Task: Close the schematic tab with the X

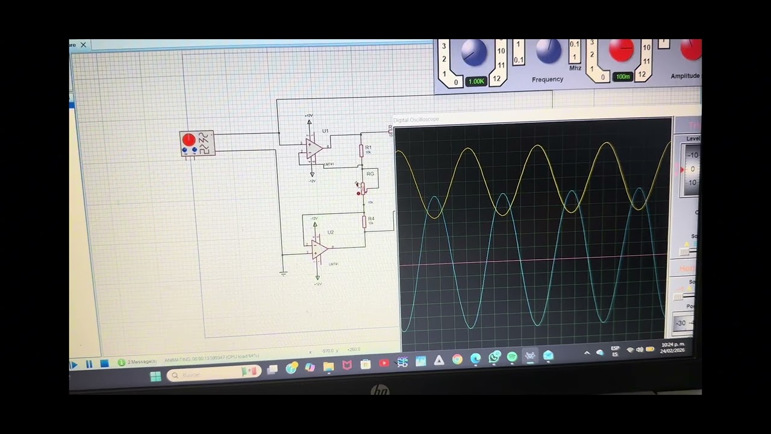Action: tap(83, 45)
